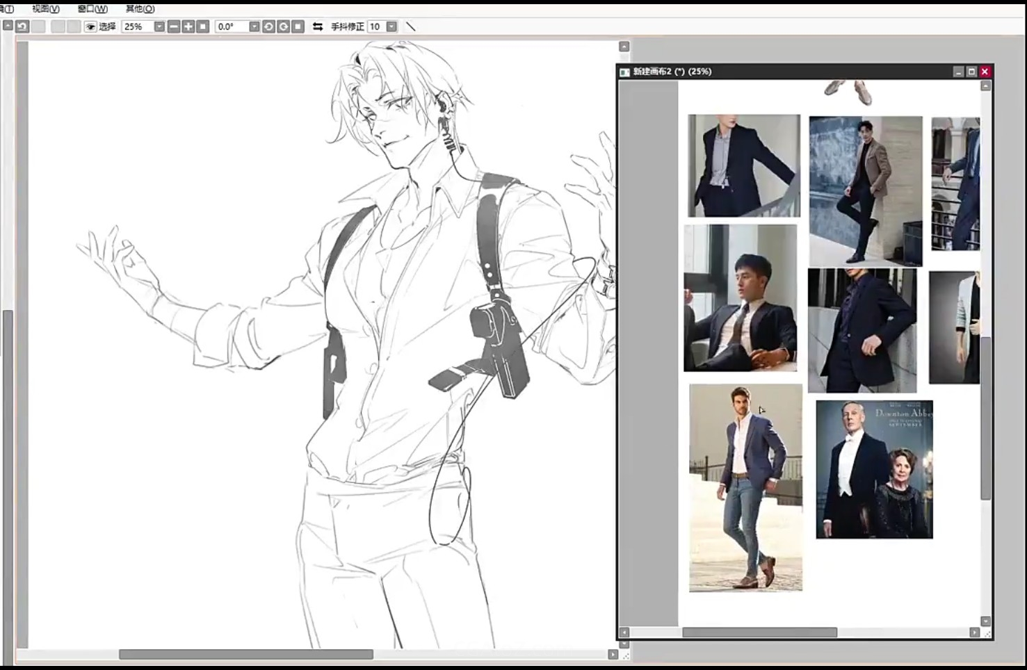This screenshot has height=670, width=1027.
Task: Flip the canvas horizontally with arrows icon
Action: pyautogui.click(x=318, y=26)
